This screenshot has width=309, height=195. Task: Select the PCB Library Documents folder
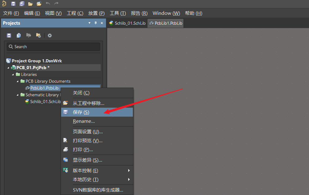click(x=48, y=81)
